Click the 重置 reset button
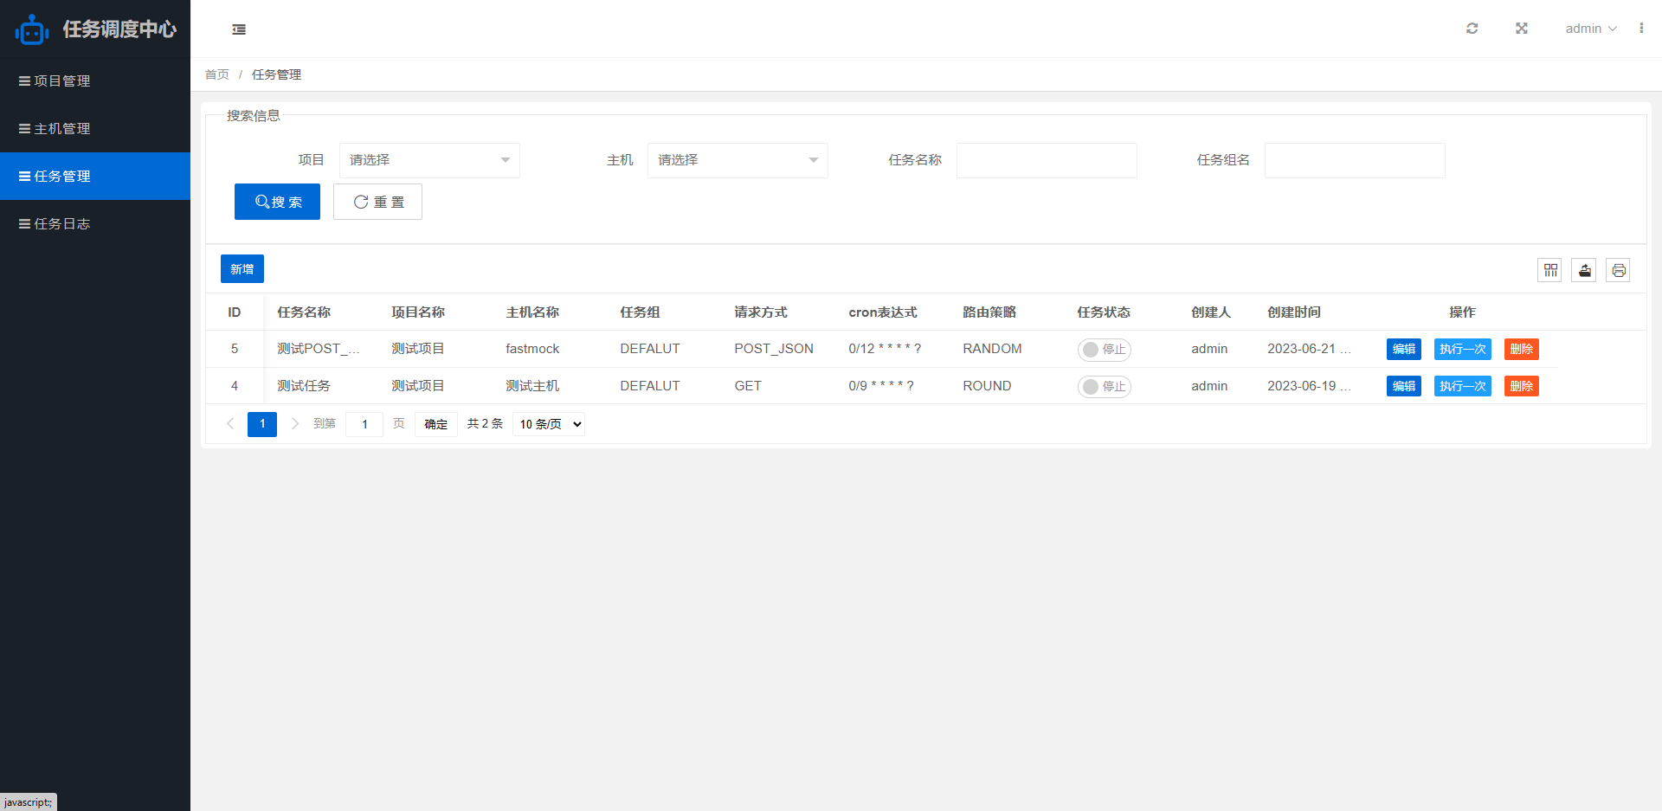This screenshot has width=1662, height=811. click(377, 202)
